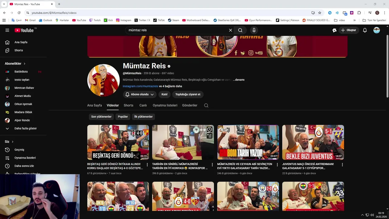
Task: Search within channel via the magnifier icon
Action: click(x=206, y=105)
